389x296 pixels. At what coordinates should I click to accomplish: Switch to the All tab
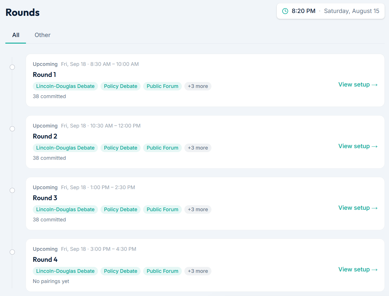16,35
